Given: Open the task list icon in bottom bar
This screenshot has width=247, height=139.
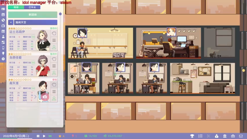Looking at the screenshot, I should point(200,136).
